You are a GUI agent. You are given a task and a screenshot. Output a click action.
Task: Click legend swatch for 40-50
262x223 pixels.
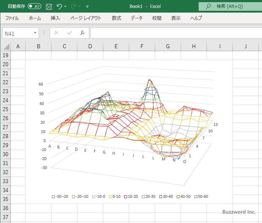[x=178, y=197]
